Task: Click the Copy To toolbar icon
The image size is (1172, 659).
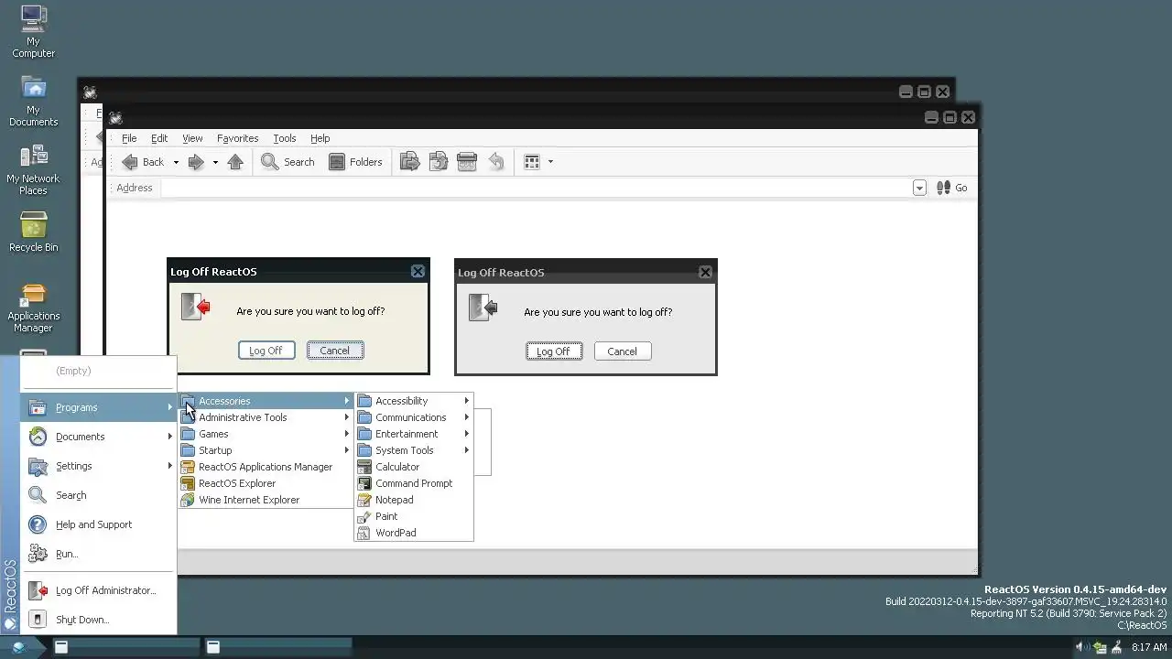Action: (439, 162)
